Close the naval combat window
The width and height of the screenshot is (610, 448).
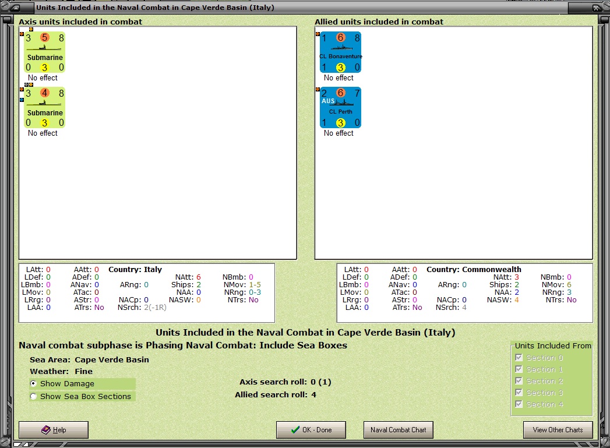pyautogui.click(x=595, y=8)
